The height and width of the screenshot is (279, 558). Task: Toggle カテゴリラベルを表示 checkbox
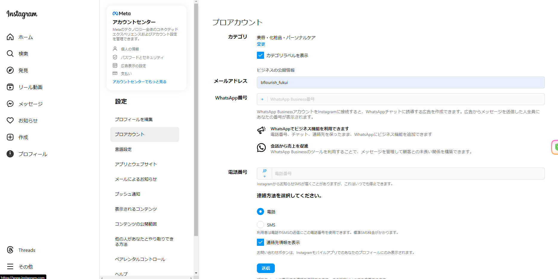coord(260,55)
